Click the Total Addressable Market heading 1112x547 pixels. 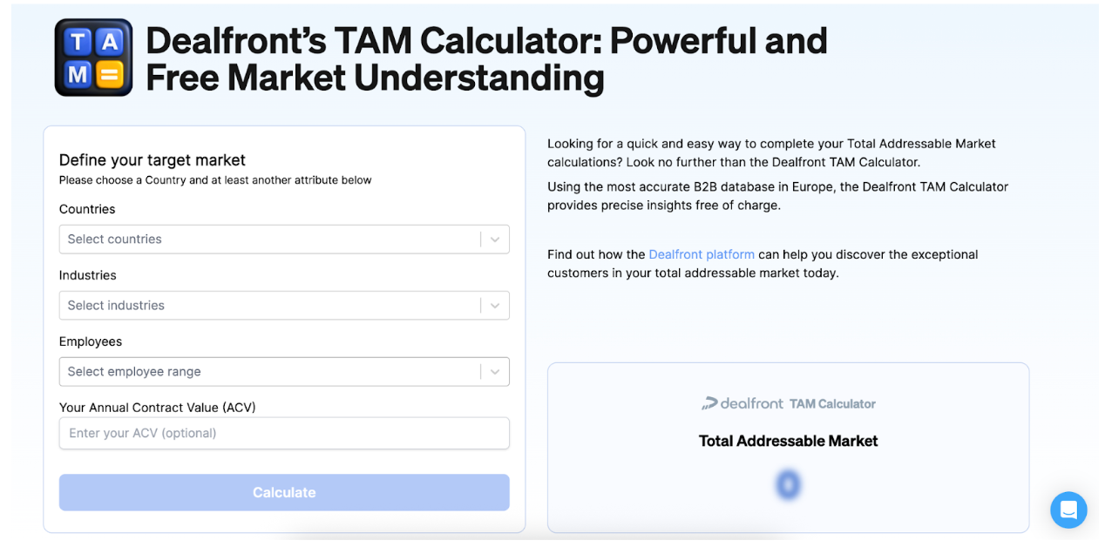point(788,441)
